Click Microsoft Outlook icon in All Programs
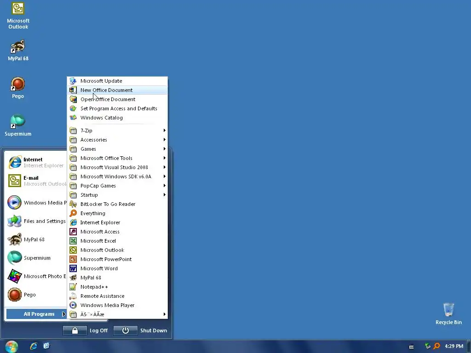Viewport: 471px width, 353px height. point(73,250)
